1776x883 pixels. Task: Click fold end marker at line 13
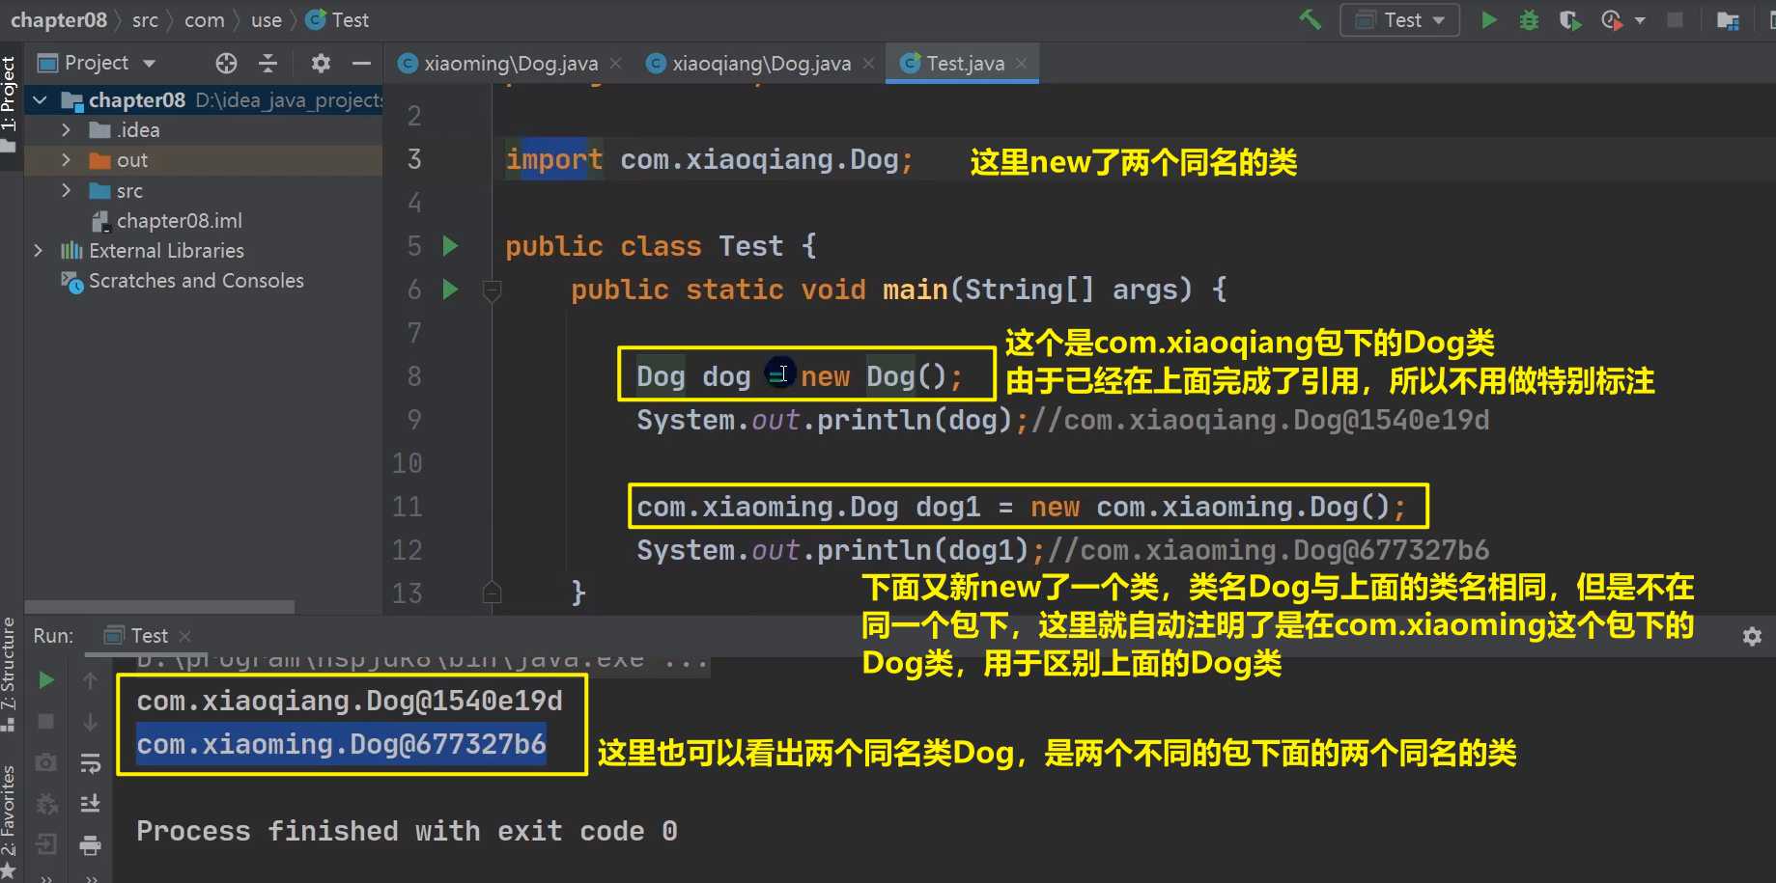(x=492, y=593)
